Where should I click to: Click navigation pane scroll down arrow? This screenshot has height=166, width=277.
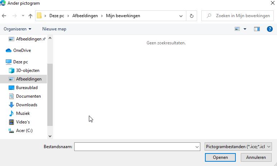(50, 136)
